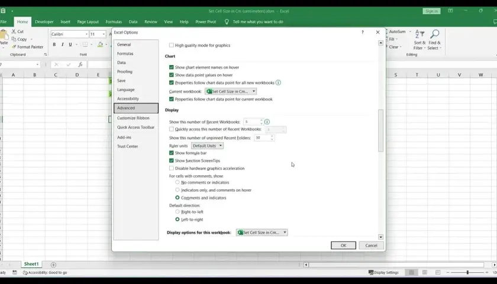497x284 pixels.
Task: Open Current workbook dropdown
Action: coord(231,91)
